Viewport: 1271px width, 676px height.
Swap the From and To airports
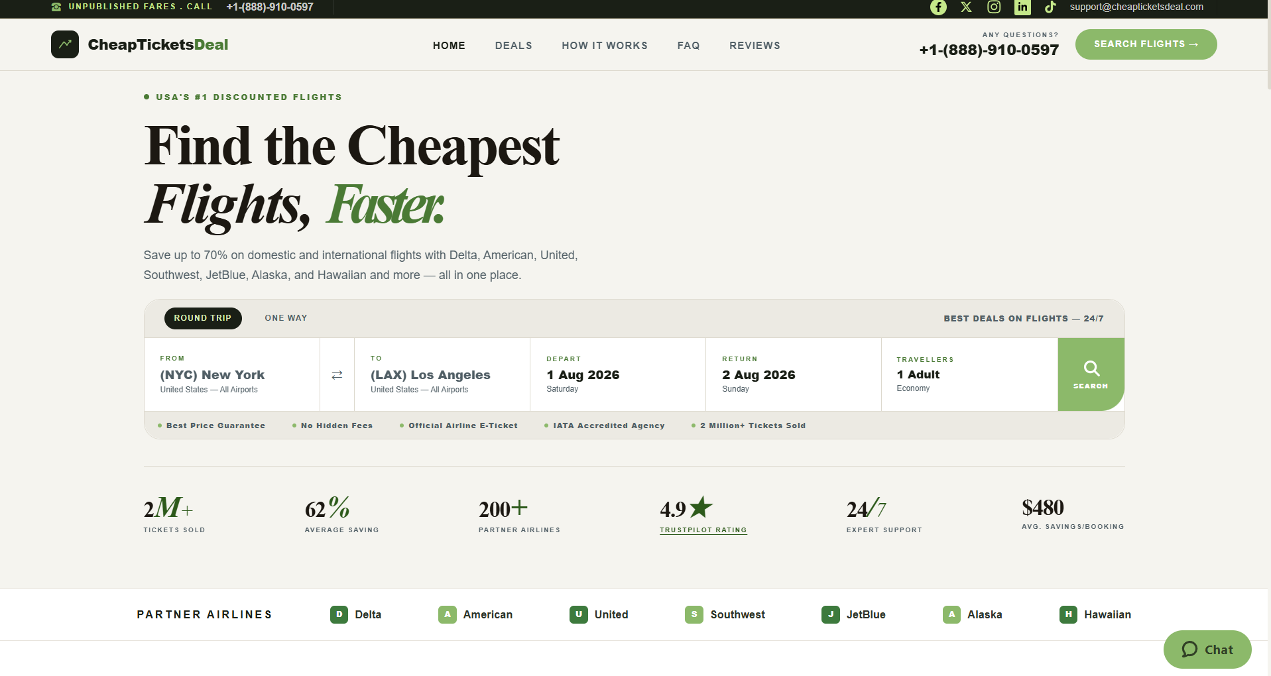point(337,375)
